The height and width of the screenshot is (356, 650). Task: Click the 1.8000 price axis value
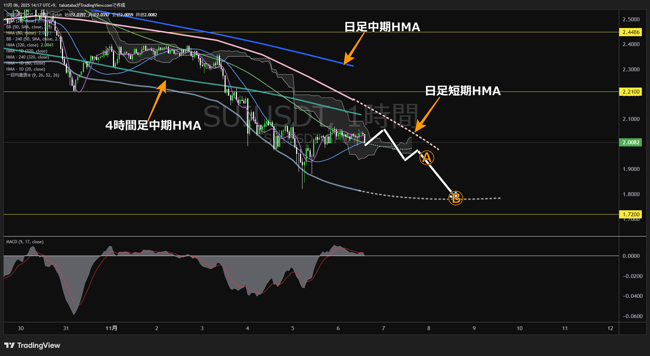tap(631, 194)
